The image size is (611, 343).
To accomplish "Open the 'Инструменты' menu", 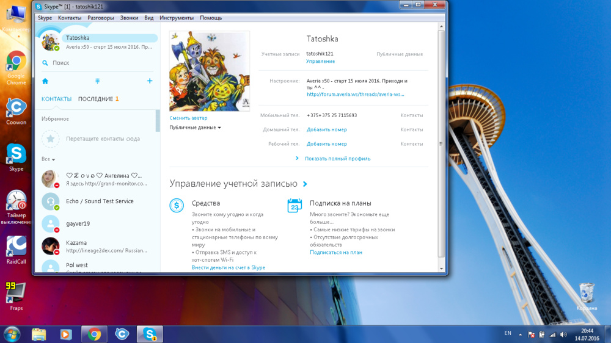I will 177,18.
